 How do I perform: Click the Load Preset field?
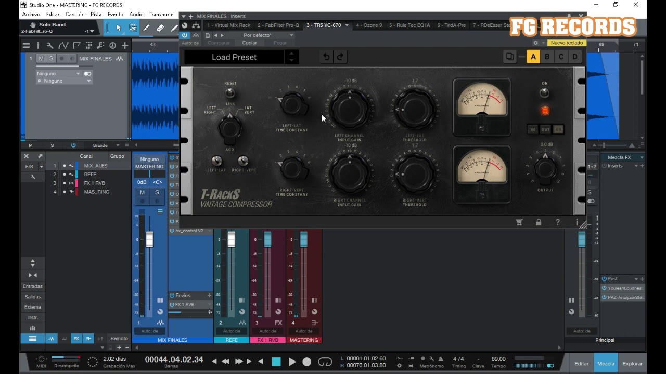(x=234, y=57)
